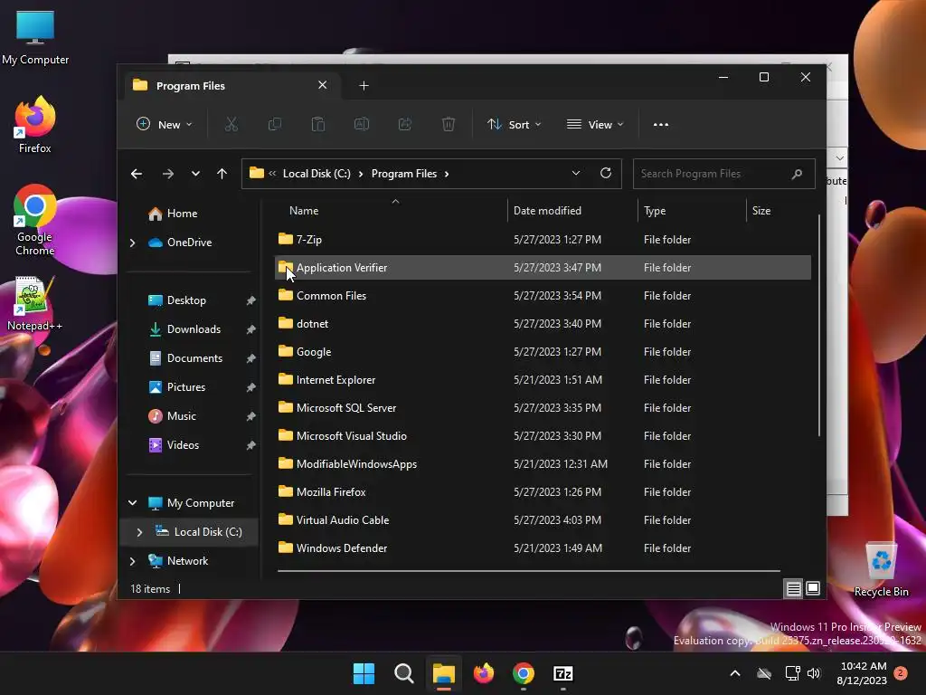The image size is (926, 695).
Task: Open the New dropdown menu
Action: pyautogui.click(x=165, y=124)
